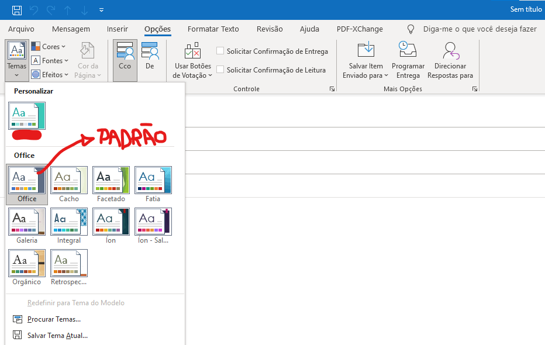Screen dimensions: 545x345
Task: Open the Fontes dropdown
Action: click(50, 60)
